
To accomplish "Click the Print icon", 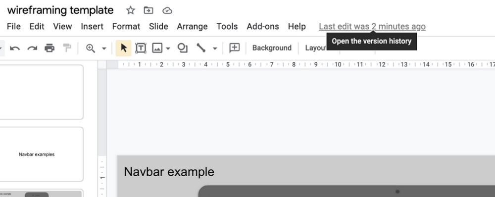I will coord(49,48).
